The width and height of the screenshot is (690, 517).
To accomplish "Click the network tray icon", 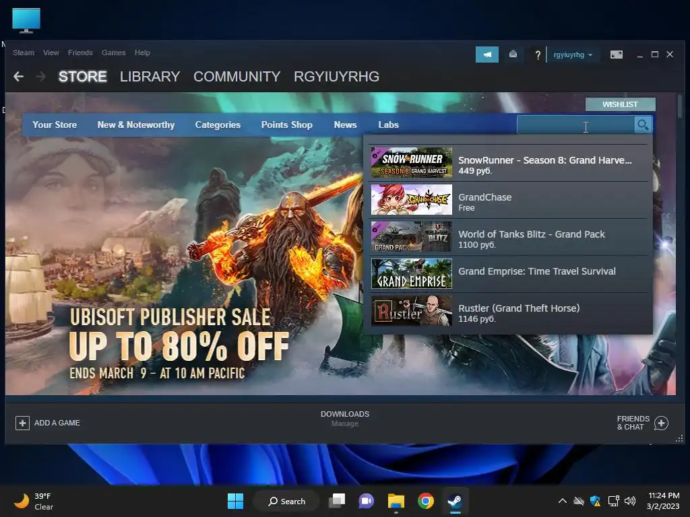I will pos(613,501).
